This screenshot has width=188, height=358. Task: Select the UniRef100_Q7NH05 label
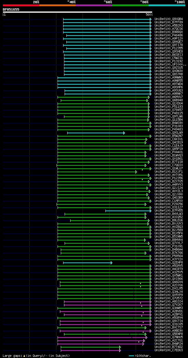tap(169, 337)
